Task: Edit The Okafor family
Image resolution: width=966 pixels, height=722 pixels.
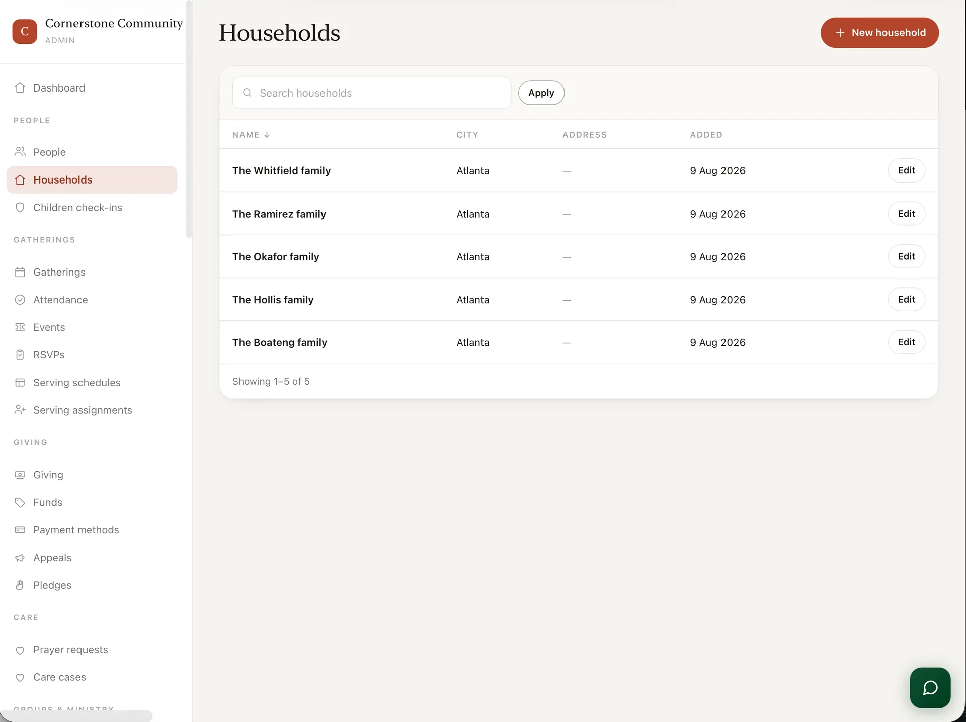Action: point(906,256)
